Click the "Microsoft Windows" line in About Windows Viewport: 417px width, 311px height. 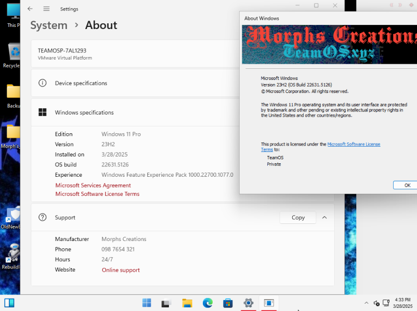click(x=279, y=78)
